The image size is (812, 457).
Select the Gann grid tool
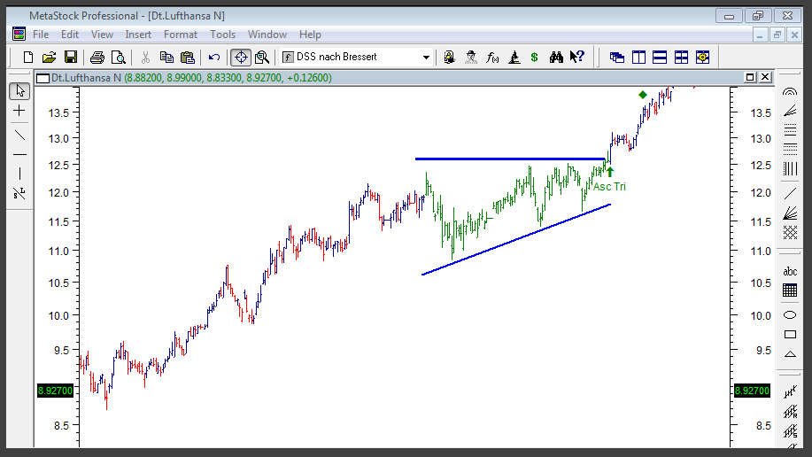(790, 232)
